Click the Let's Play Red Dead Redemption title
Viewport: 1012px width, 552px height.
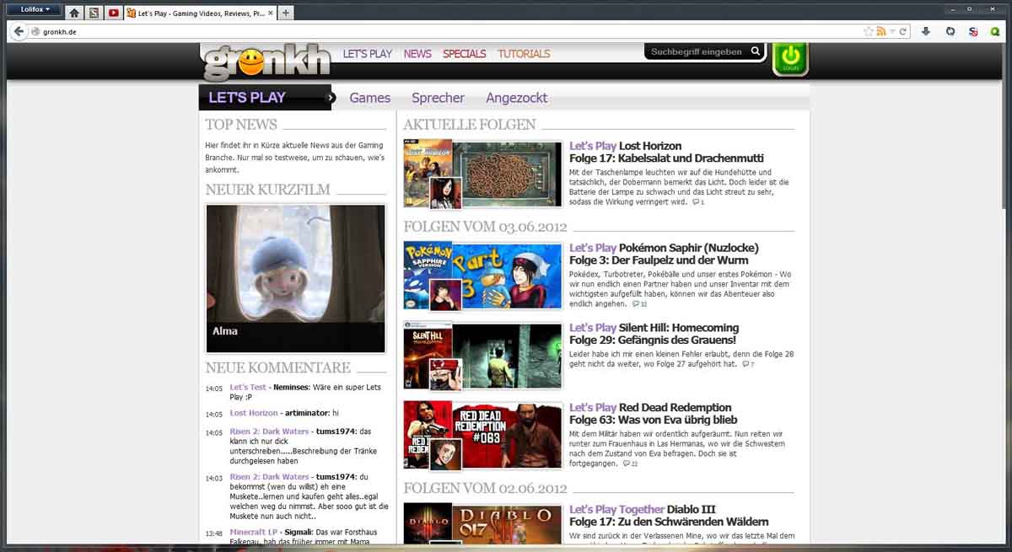click(650, 407)
